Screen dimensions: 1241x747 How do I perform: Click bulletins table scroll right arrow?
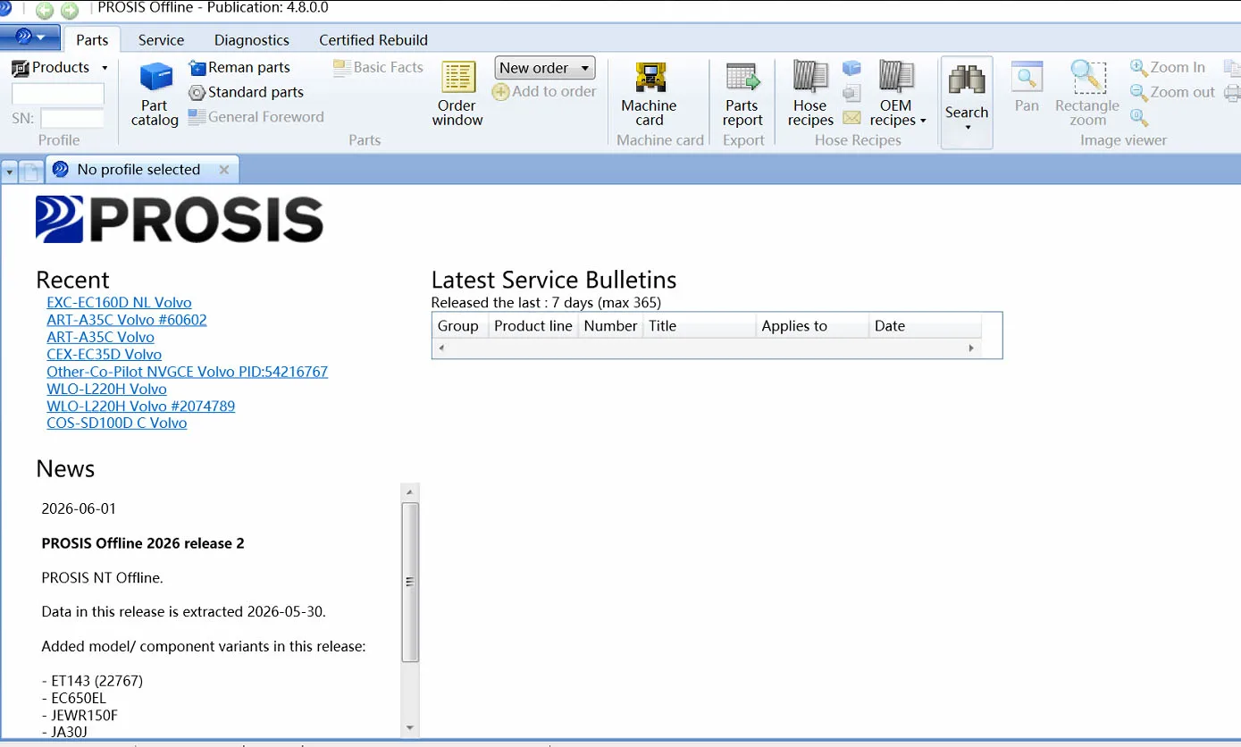(x=972, y=348)
